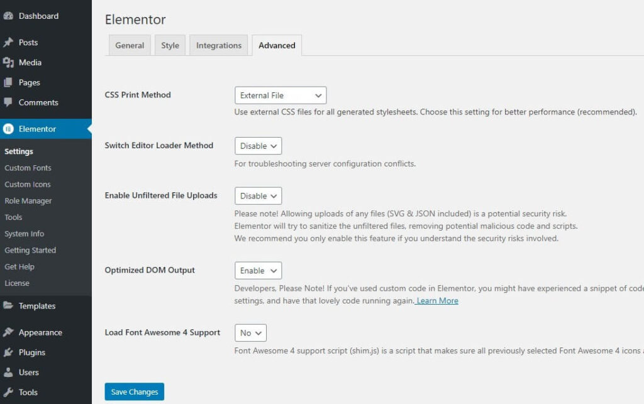Open the Enable Unfiltered File Uploads dropdown
The width and height of the screenshot is (644, 404).
pos(258,195)
